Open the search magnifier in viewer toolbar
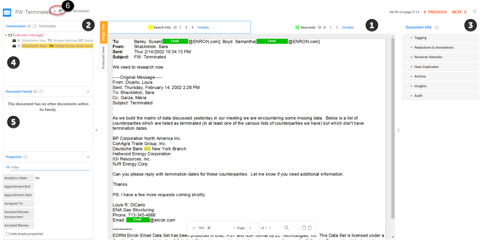483x243 pixels. point(286,228)
